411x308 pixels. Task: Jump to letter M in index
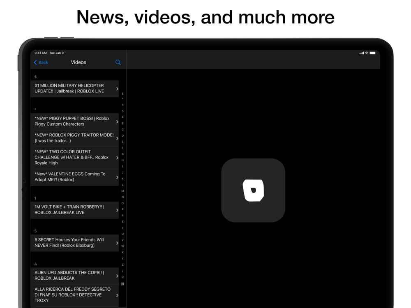coord(122,191)
